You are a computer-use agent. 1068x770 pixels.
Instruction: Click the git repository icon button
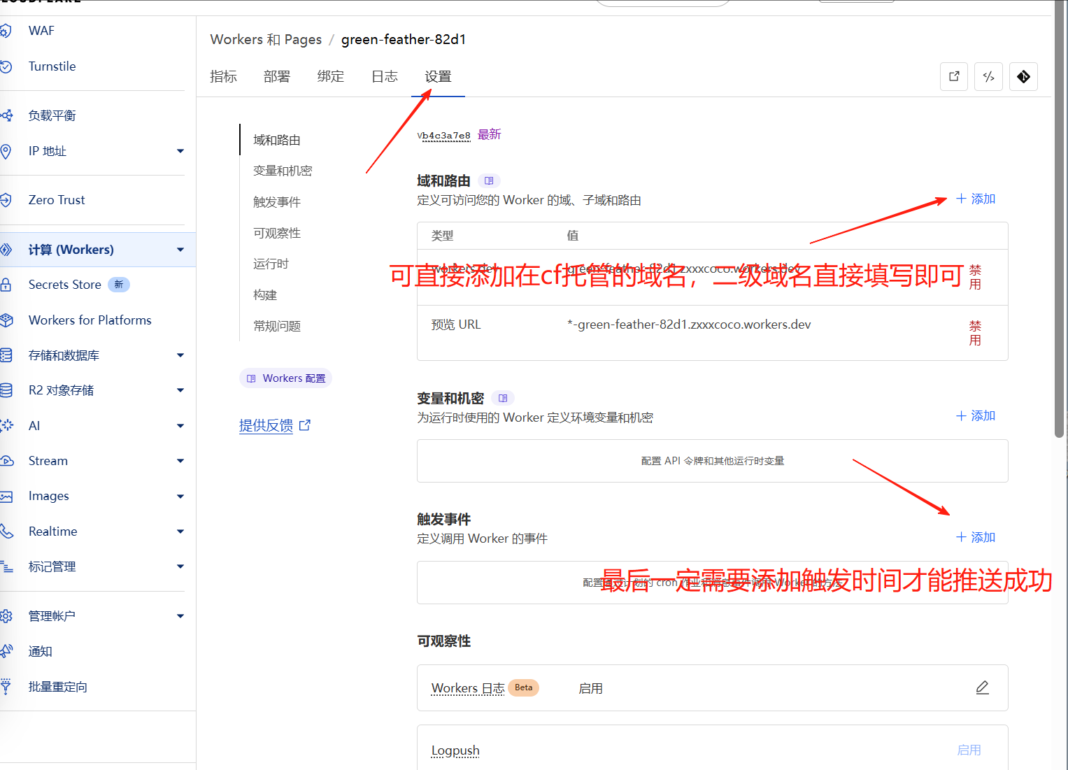tap(1024, 77)
